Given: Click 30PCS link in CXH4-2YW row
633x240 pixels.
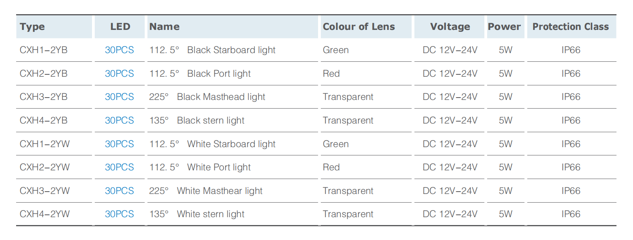Looking at the screenshot, I should pyautogui.click(x=120, y=214).
